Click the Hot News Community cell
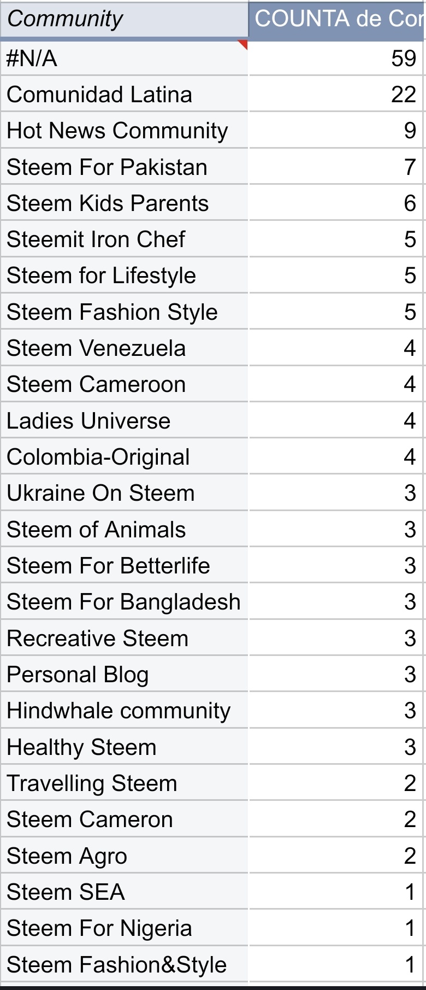426x990 pixels. point(124,131)
